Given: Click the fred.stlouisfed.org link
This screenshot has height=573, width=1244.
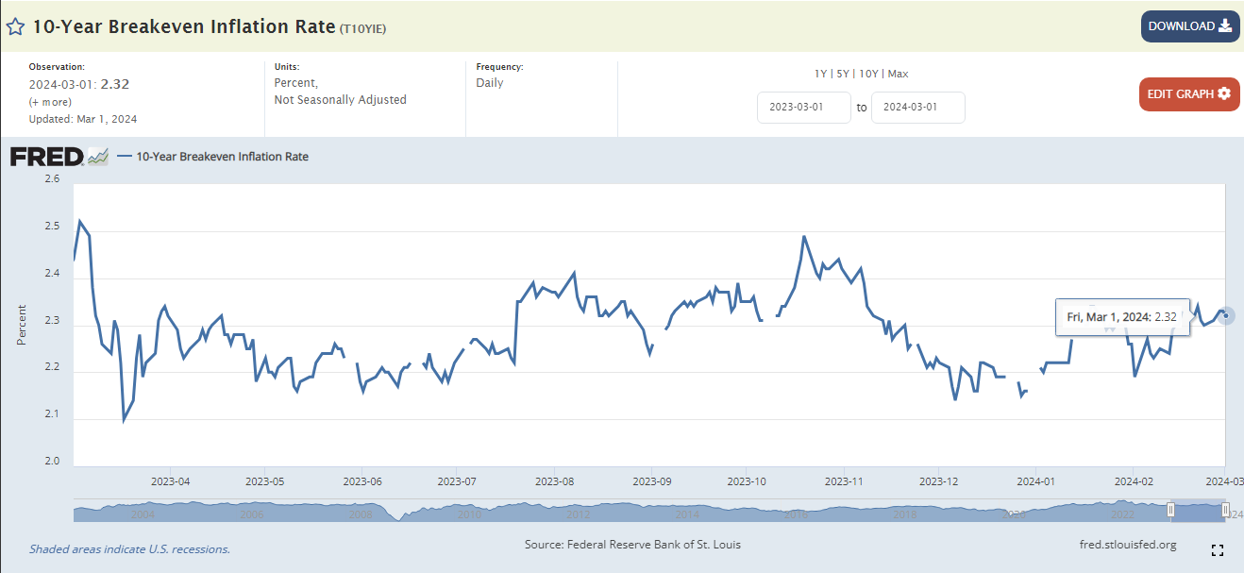Looking at the screenshot, I should (x=1127, y=545).
